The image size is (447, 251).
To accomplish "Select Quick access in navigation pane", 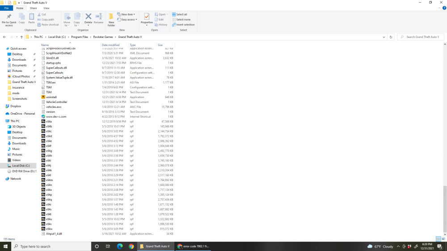I will point(18,49).
